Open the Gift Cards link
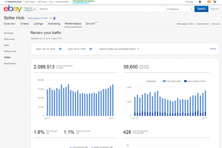222x148 pixels. pos(42,2)
